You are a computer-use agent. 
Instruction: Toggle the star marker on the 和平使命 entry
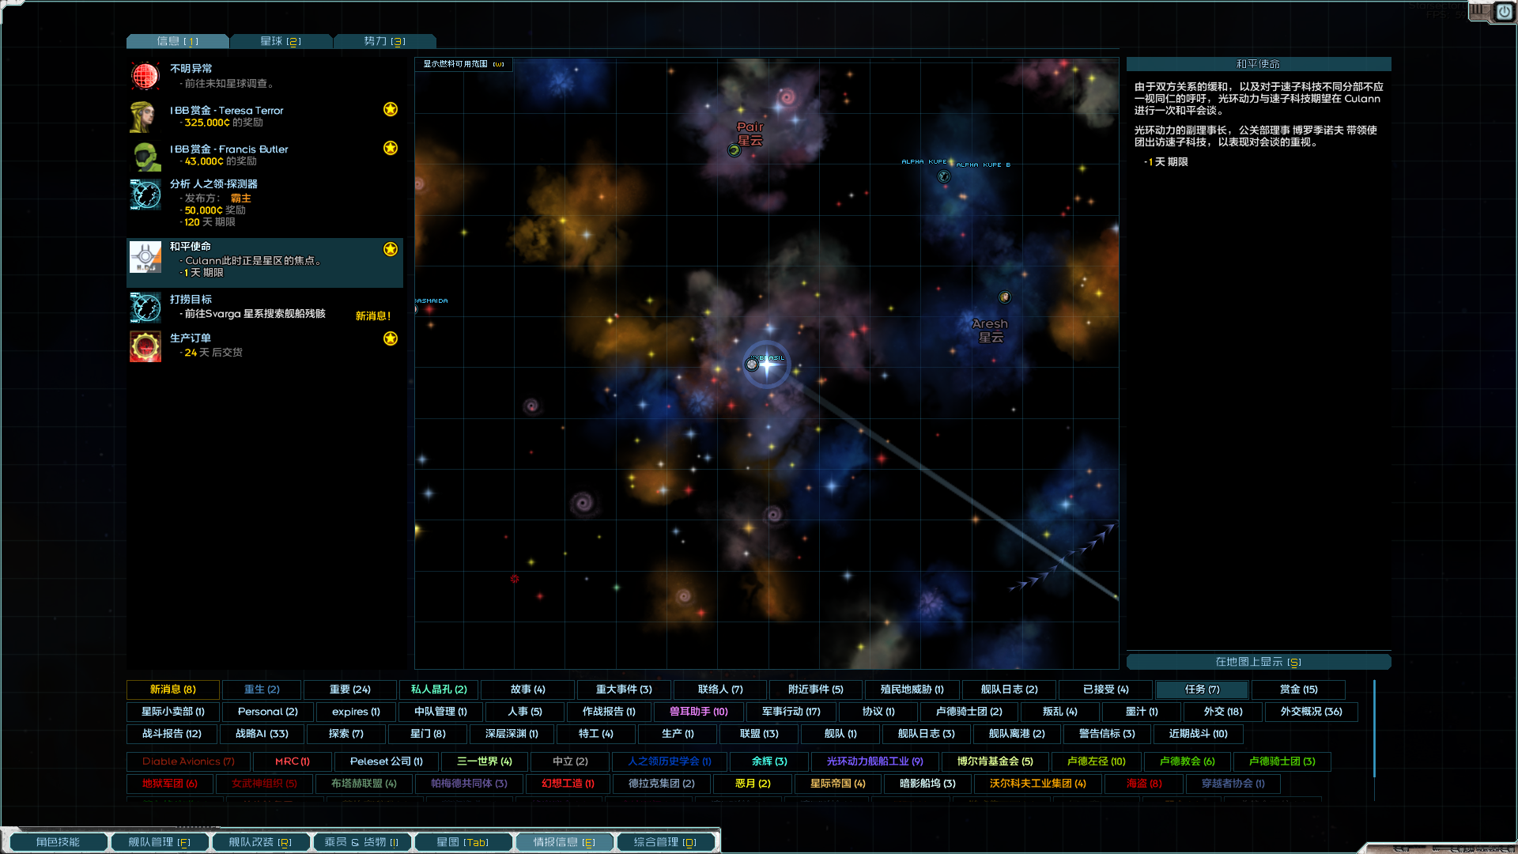(391, 249)
